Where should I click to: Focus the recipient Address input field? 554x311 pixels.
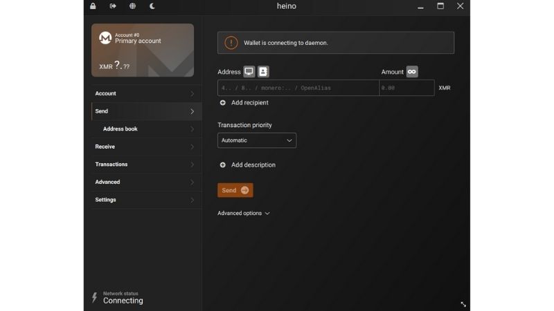point(298,88)
